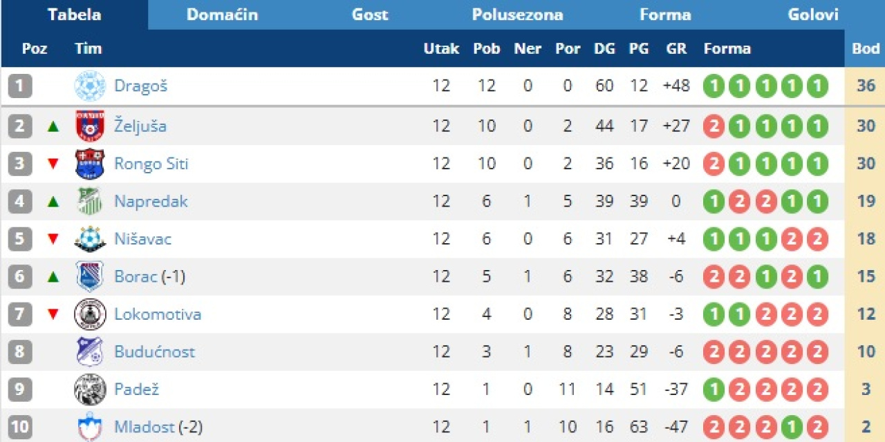Show the Golovi tab

[813, 15]
